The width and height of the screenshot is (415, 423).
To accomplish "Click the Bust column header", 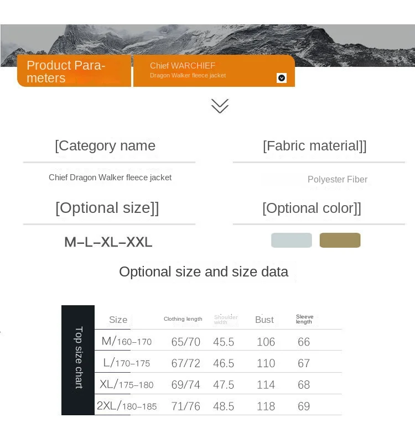I will 264,320.
